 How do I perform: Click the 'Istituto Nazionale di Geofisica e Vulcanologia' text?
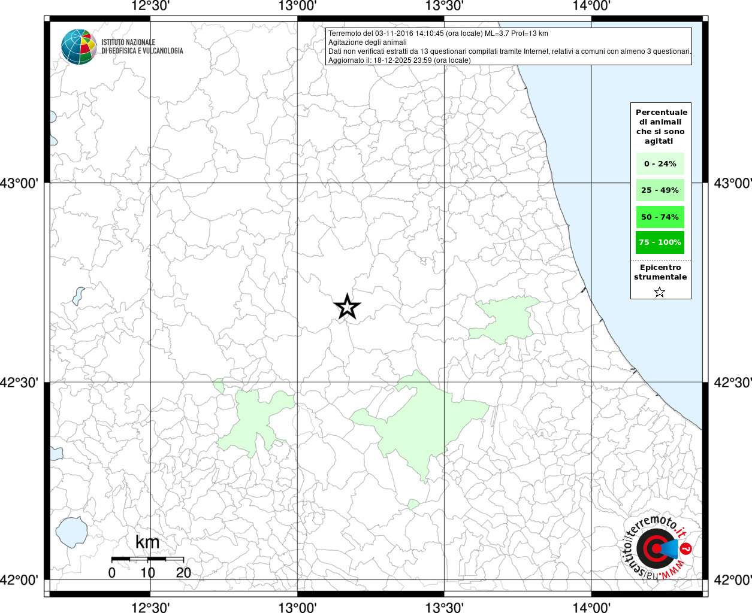pos(142,47)
